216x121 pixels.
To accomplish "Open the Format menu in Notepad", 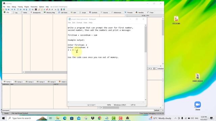I will click(79, 23).
